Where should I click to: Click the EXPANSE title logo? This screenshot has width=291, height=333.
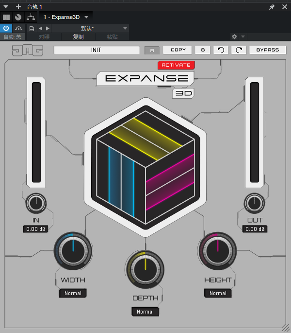click(x=146, y=78)
